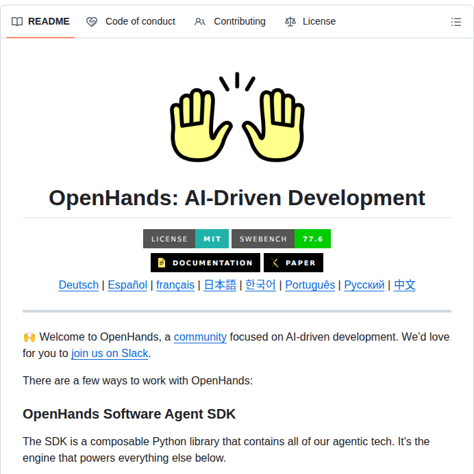Click the README book icon
Image resolution: width=474 pixels, height=474 pixels.
click(17, 22)
